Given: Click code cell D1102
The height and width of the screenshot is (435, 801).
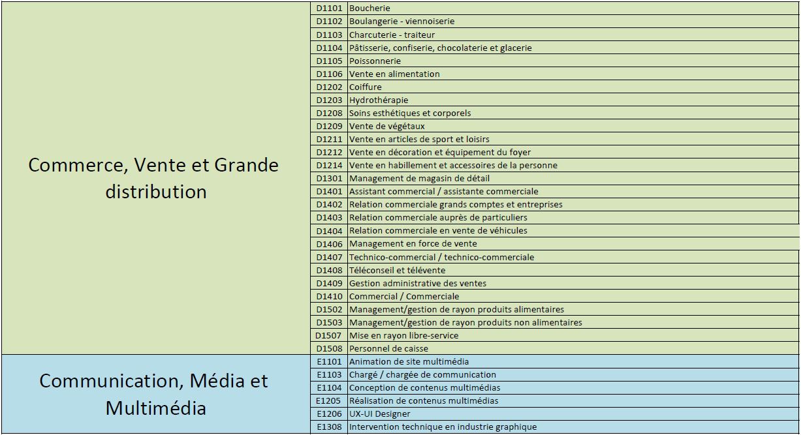Looking at the screenshot, I should coord(329,22).
